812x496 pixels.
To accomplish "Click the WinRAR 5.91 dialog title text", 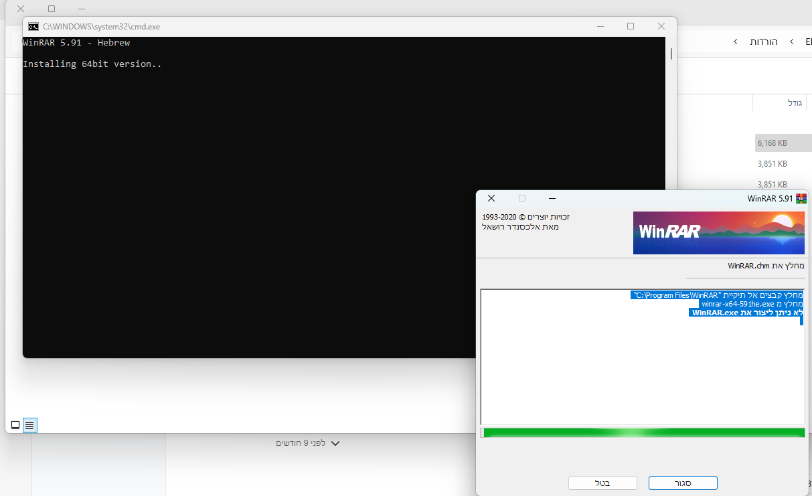I will click(x=770, y=198).
